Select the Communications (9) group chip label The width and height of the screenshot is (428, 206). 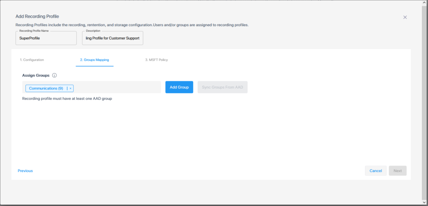tap(46, 88)
